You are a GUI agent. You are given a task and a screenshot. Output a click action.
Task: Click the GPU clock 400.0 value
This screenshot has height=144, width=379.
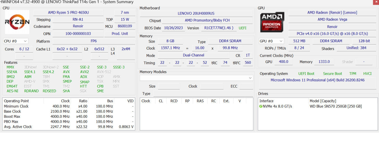pyautogui.click(x=283, y=62)
